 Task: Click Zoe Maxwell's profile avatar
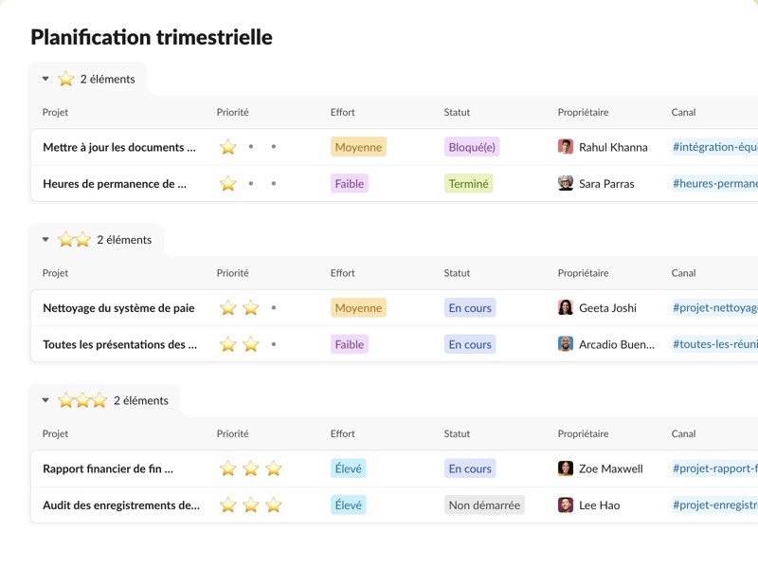click(566, 468)
